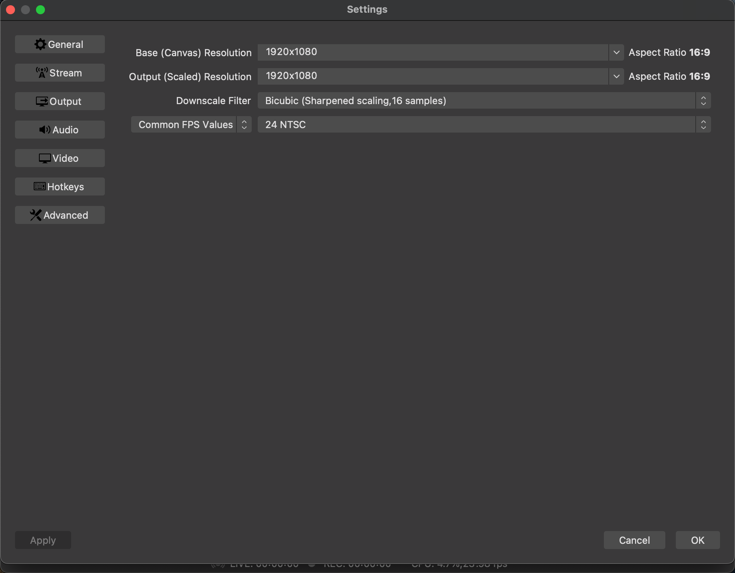Click the Video display icon
This screenshot has width=735, height=573.
click(x=44, y=158)
